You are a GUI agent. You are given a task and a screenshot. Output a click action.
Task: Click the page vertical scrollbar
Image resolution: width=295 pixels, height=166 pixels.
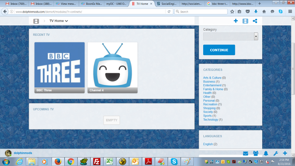[x=293, y=69]
